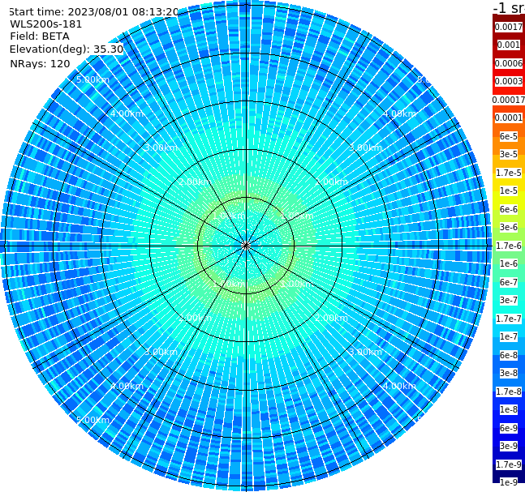Select the WLS200s-181 instrument label
Screen dimensions: 525x492
[x=46, y=24]
